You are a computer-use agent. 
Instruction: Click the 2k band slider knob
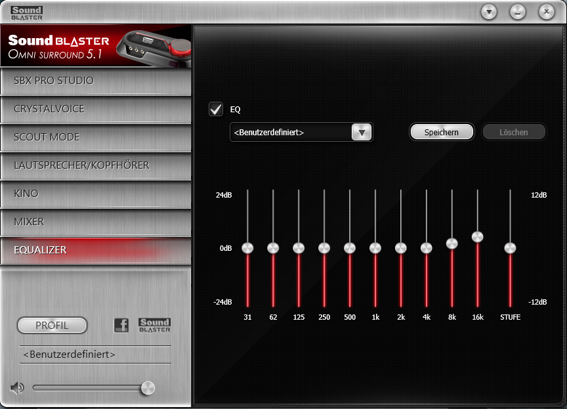(x=401, y=248)
